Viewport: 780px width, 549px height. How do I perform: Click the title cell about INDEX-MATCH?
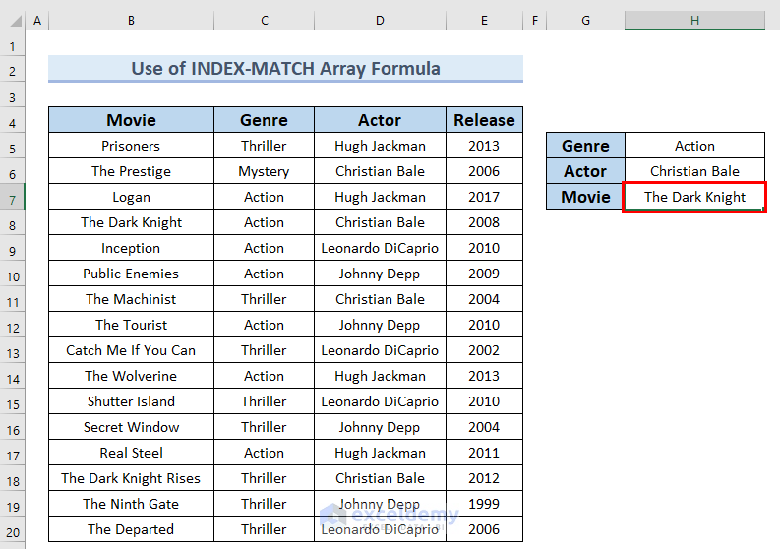(285, 69)
